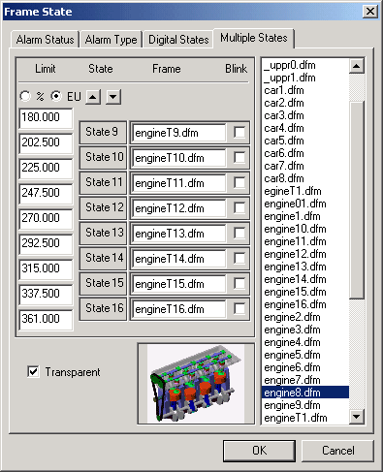Viewport: 383px width, 472px height.
Task: Click the engine preview thumbnail
Action: (196, 384)
